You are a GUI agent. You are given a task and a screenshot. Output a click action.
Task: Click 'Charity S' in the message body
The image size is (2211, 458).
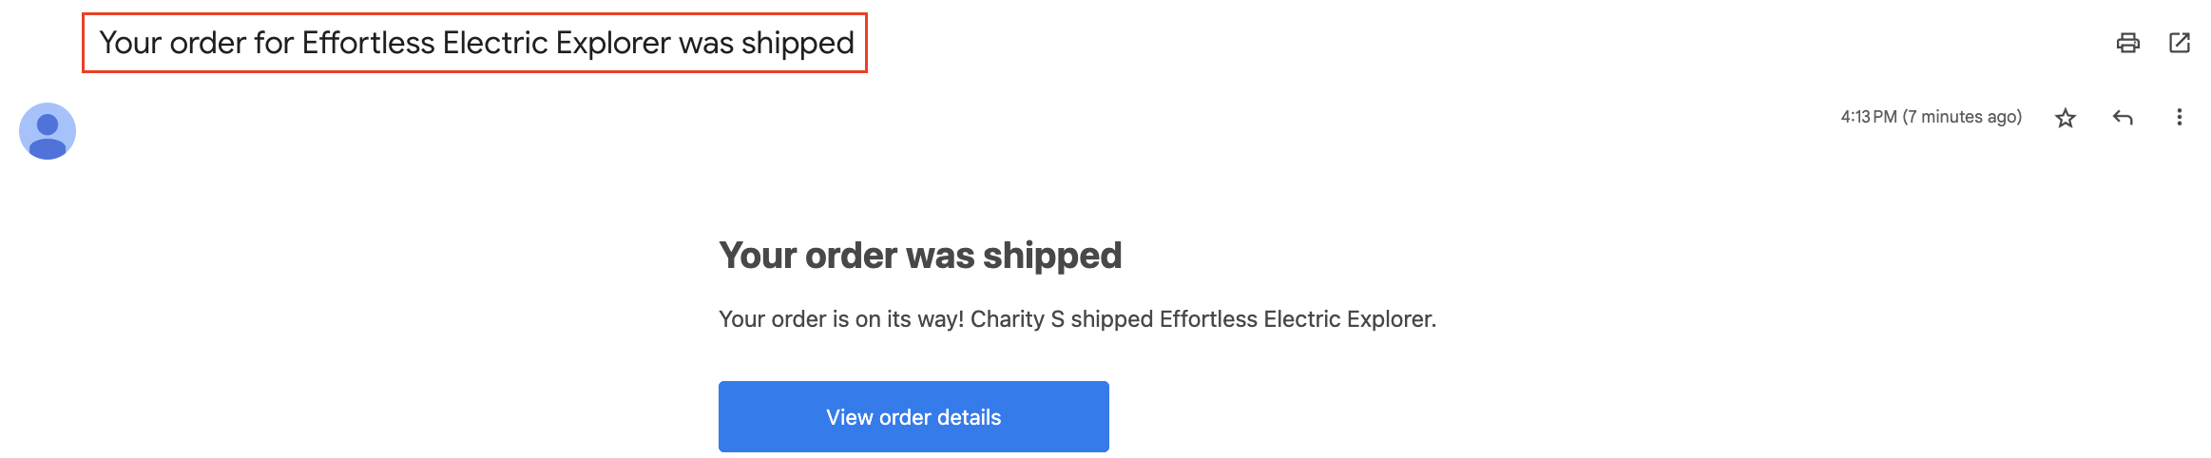pyautogui.click(x=1017, y=319)
